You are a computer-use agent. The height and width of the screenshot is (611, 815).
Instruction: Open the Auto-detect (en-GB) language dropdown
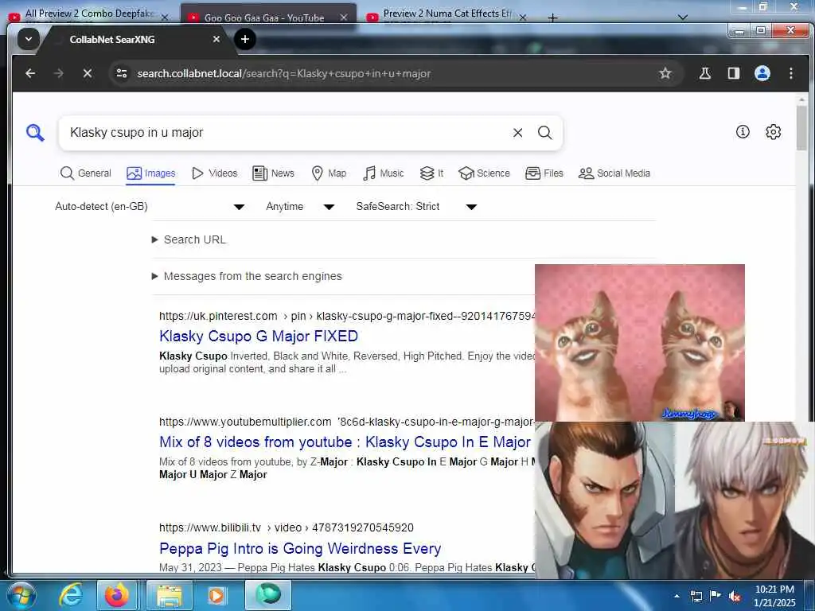point(150,206)
